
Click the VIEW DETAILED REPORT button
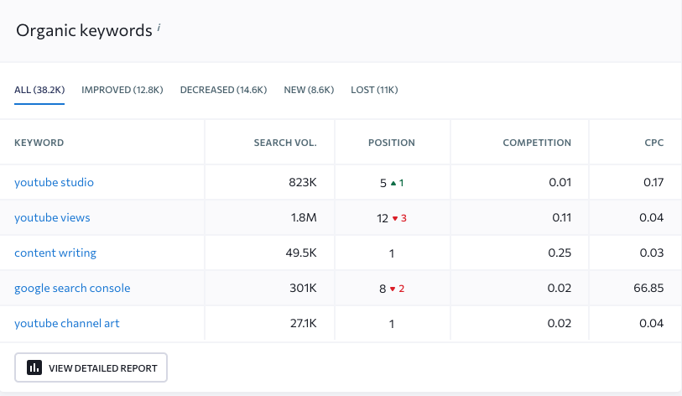point(91,367)
